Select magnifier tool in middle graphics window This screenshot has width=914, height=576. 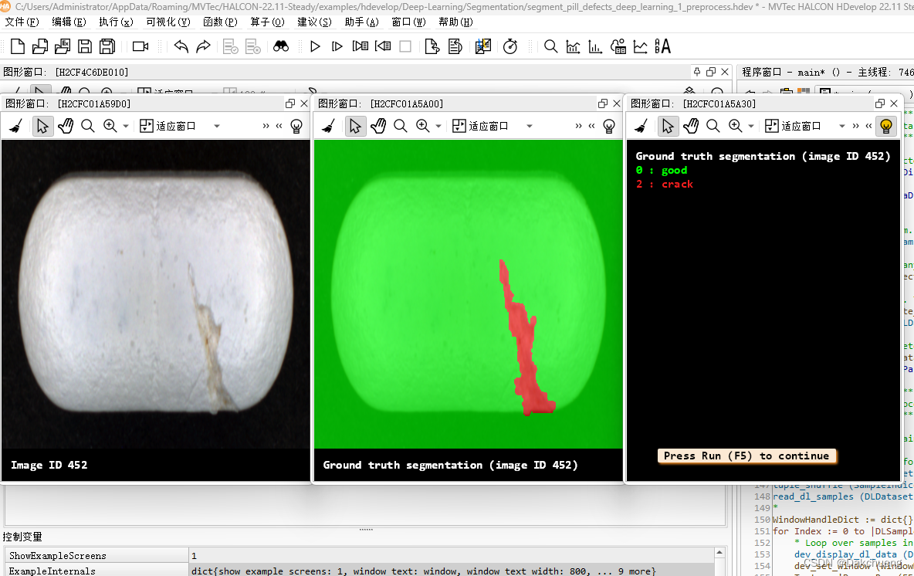(401, 126)
